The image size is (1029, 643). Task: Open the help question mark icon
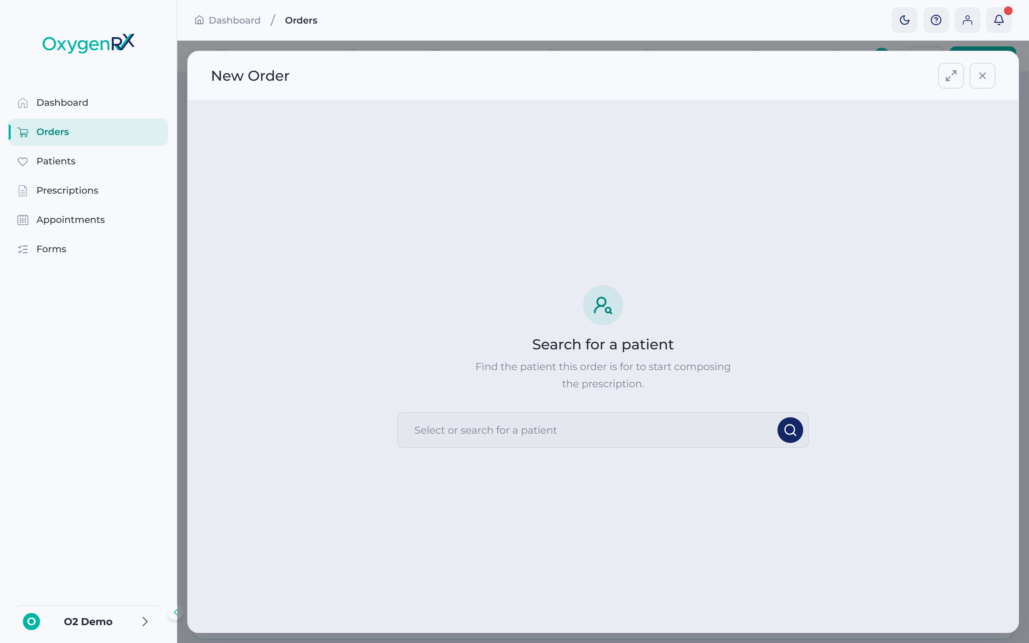(x=936, y=20)
